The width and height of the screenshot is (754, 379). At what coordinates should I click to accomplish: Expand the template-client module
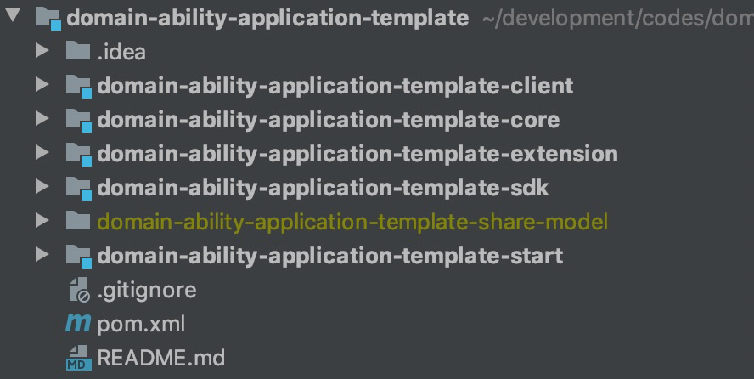tap(42, 86)
